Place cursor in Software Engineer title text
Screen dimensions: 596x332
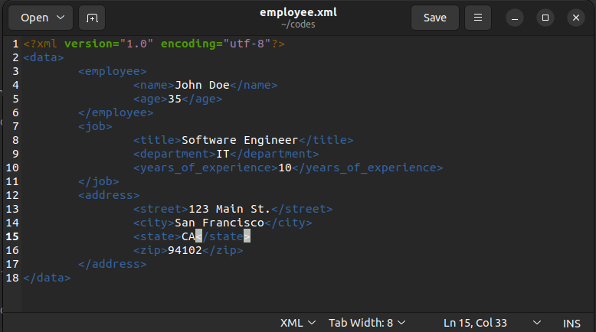point(240,140)
